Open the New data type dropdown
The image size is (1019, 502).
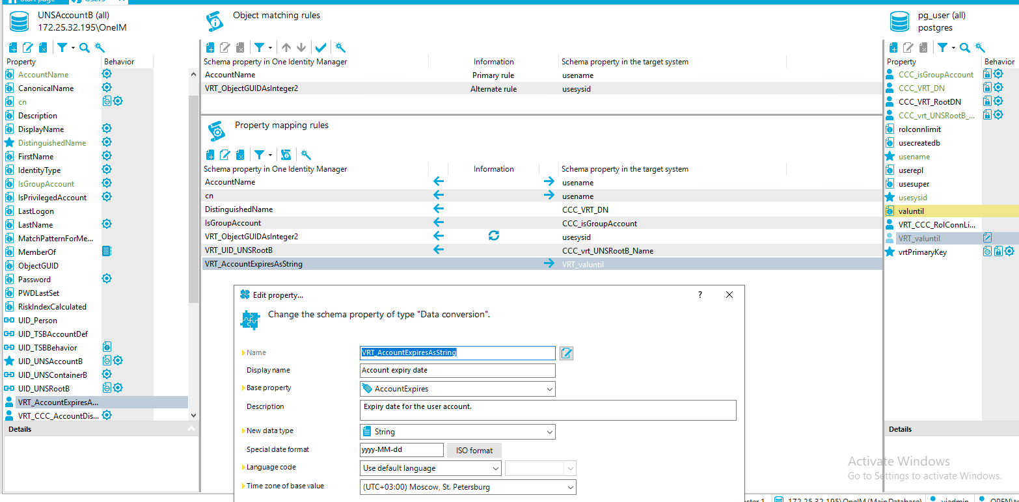click(x=550, y=432)
